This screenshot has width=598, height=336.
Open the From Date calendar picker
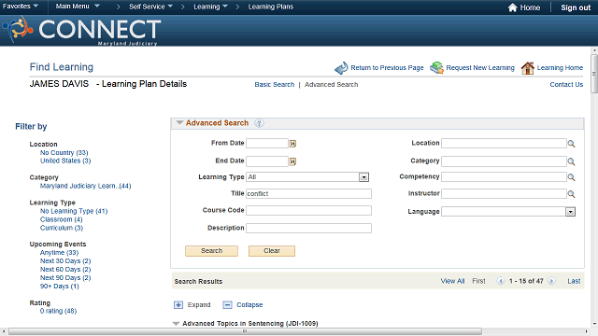coord(292,144)
